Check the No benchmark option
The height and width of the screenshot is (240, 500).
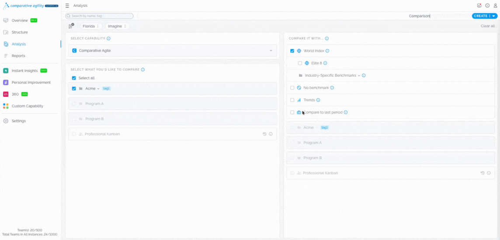pyautogui.click(x=292, y=88)
